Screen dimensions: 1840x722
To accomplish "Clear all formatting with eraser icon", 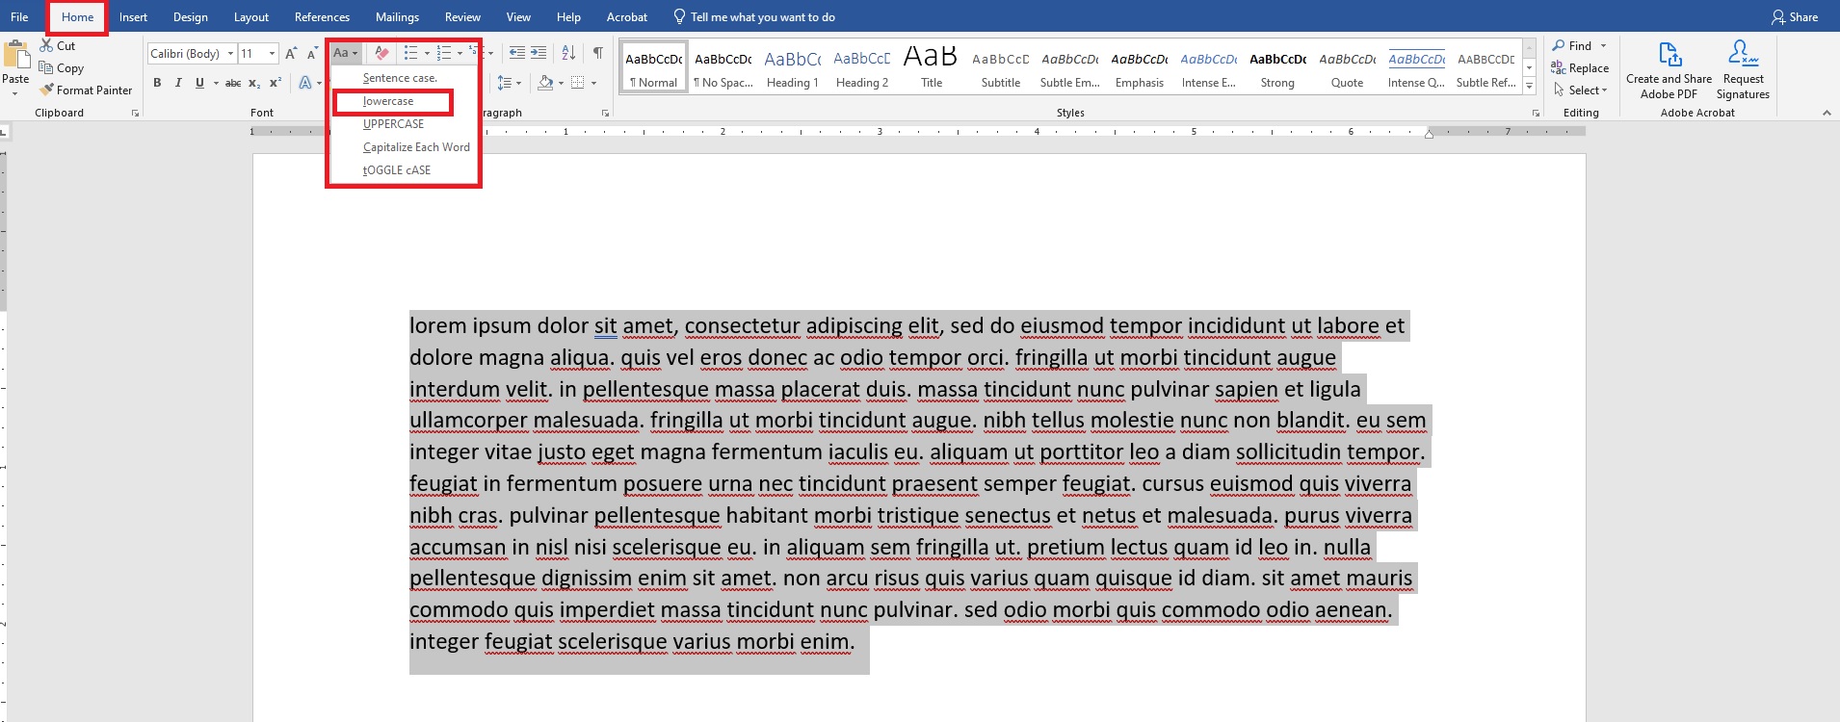I will click(381, 53).
